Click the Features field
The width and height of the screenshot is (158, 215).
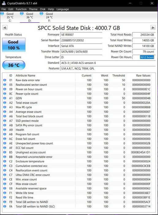point(108,69)
